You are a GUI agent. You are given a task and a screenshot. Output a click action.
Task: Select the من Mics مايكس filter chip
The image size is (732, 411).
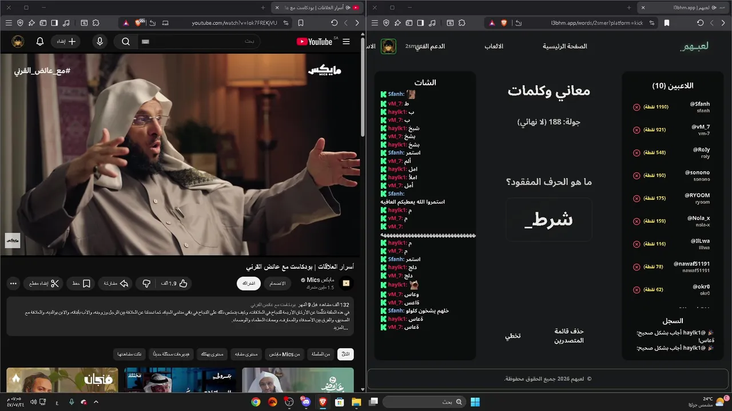tap(284, 354)
